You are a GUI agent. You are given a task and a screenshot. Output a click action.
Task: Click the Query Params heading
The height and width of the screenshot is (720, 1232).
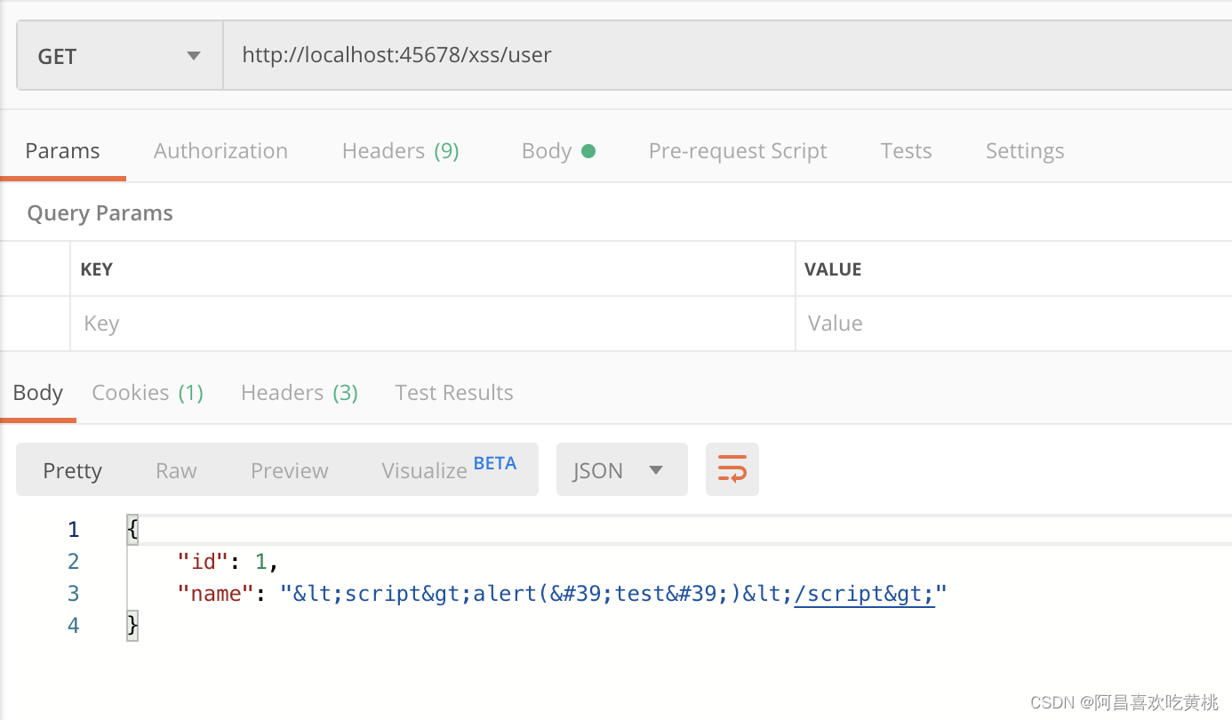click(100, 213)
